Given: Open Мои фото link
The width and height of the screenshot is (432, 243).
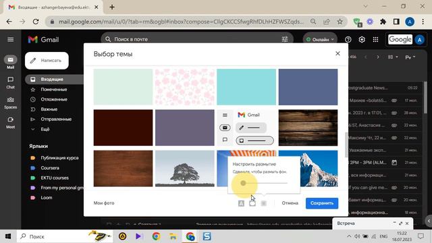Looking at the screenshot, I should (x=104, y=203).
